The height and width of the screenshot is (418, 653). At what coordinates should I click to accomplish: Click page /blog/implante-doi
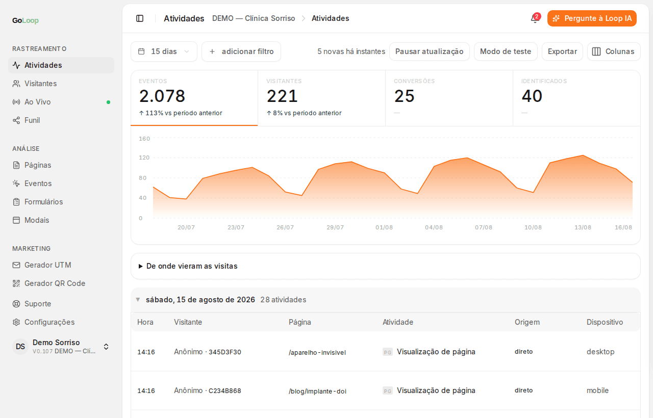317,391
